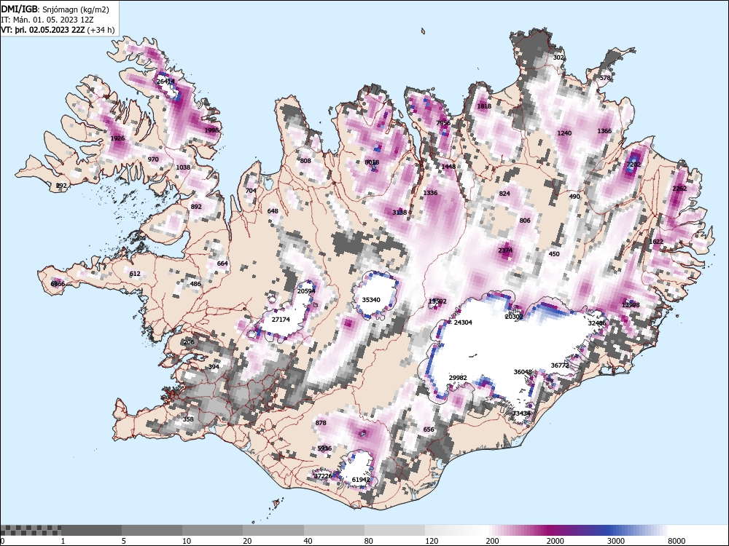Click the snow value 37226
729x546 pixels.
323,476
